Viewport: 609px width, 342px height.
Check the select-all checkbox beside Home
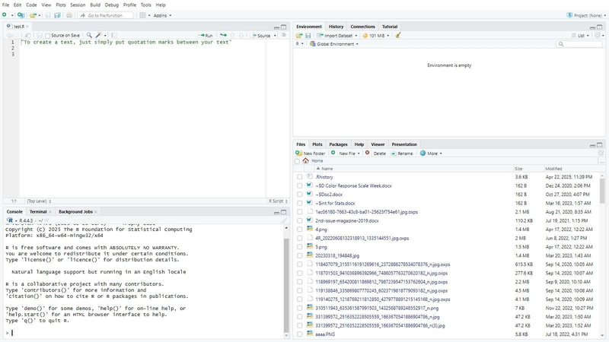click(x=297, y=161)
